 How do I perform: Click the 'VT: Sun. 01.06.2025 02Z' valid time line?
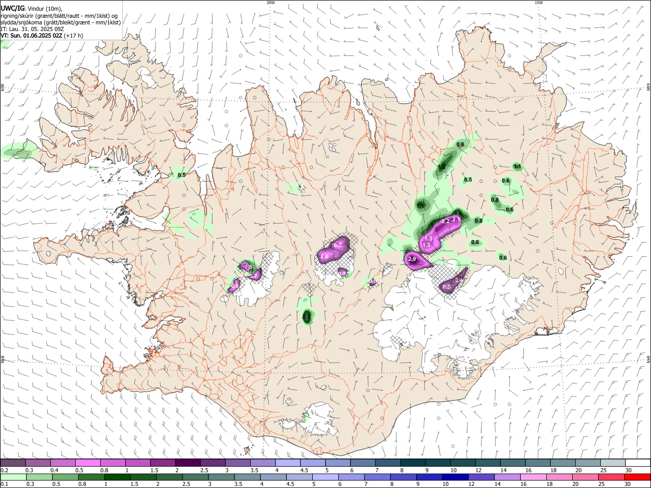tap(42, 36)
